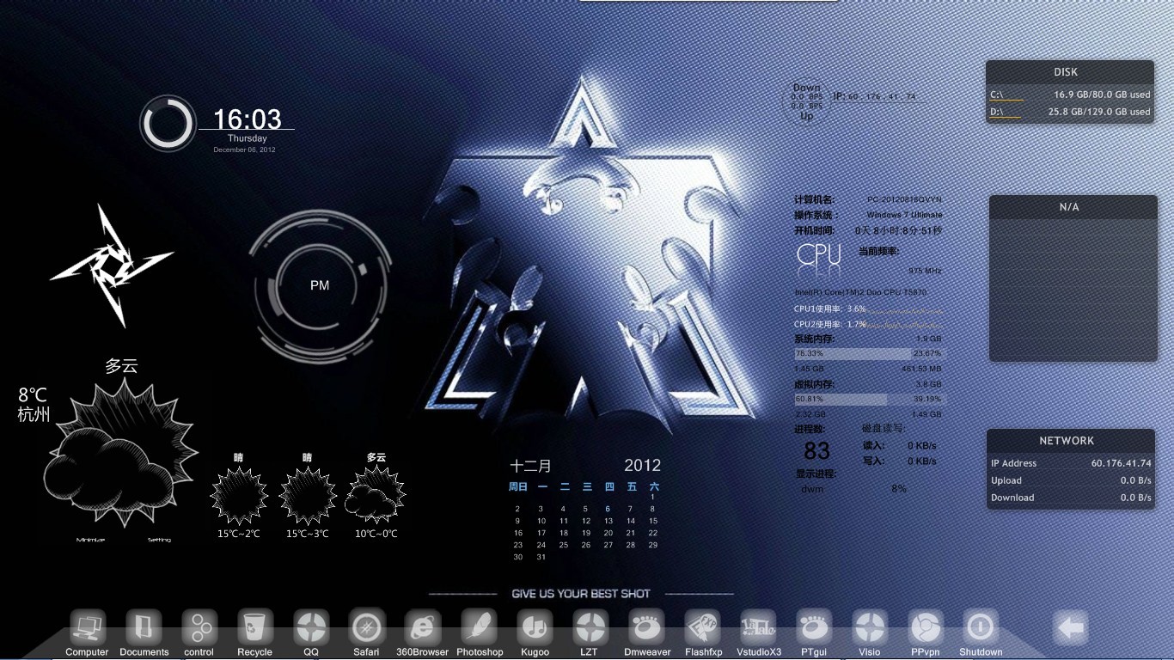The image size is (1174, 660).
Task: Click the 周日 weekday header in calendar
Action: [x=518, y=486]
